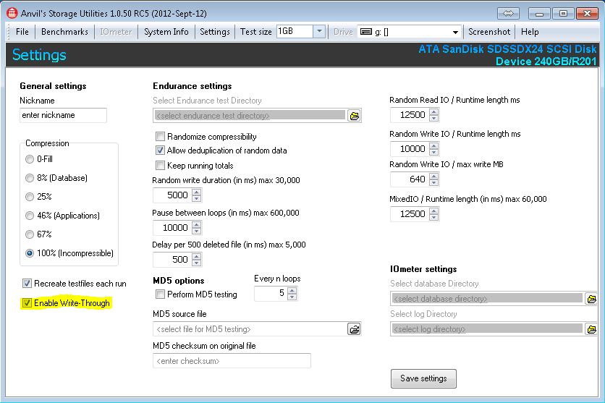605x403 pixels.
Task: Toggle Enable Write-Through checkbox
Action: coord(27,303)
